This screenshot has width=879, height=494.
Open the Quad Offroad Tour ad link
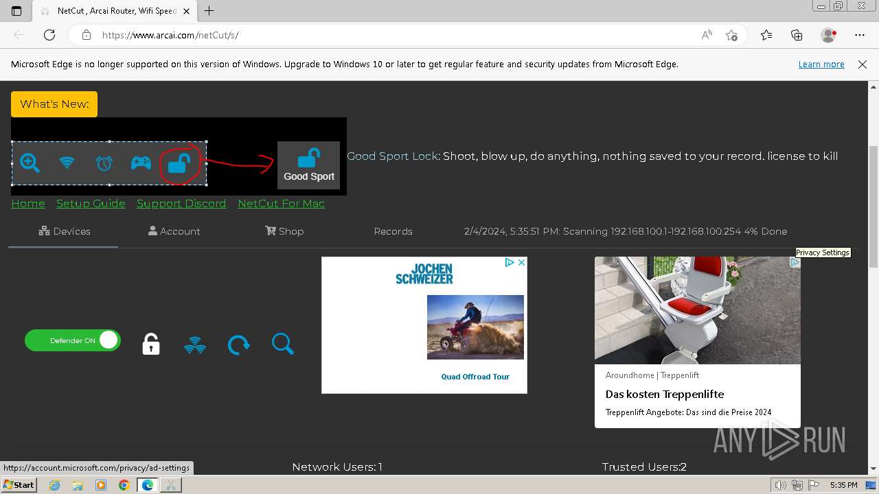(x=475, y=377)
